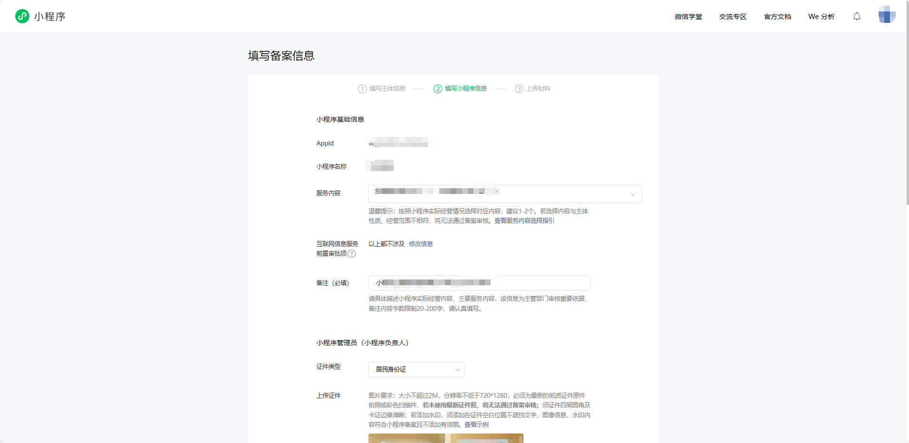The image size is (909, 443).
Task: Open the 交流专区 menu item
Action: click(732, 16)
